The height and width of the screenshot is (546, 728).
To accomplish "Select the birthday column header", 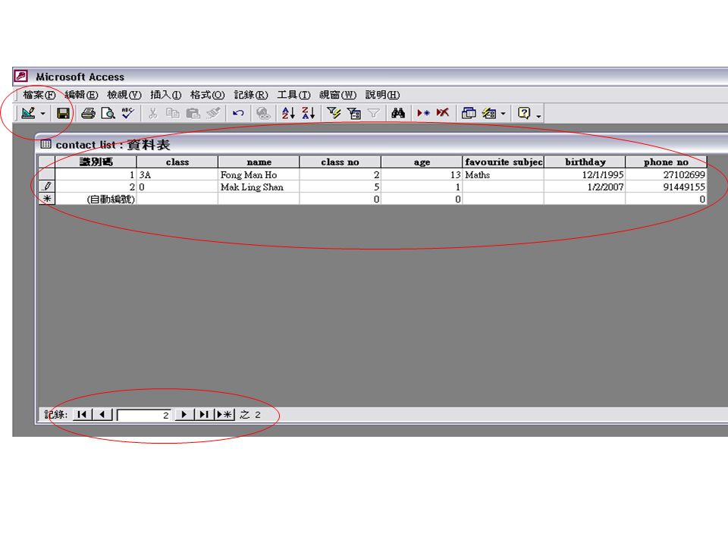I will (585, 162).
